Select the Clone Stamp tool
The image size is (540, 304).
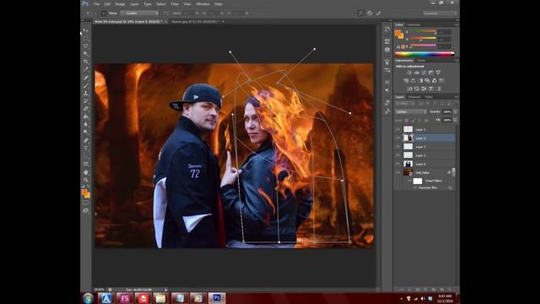[86, 93]
